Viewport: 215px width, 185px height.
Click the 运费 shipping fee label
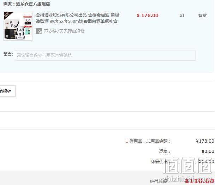165,151
